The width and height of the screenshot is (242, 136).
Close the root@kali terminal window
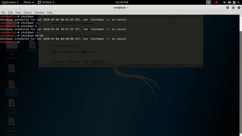(x=239, y=8)
